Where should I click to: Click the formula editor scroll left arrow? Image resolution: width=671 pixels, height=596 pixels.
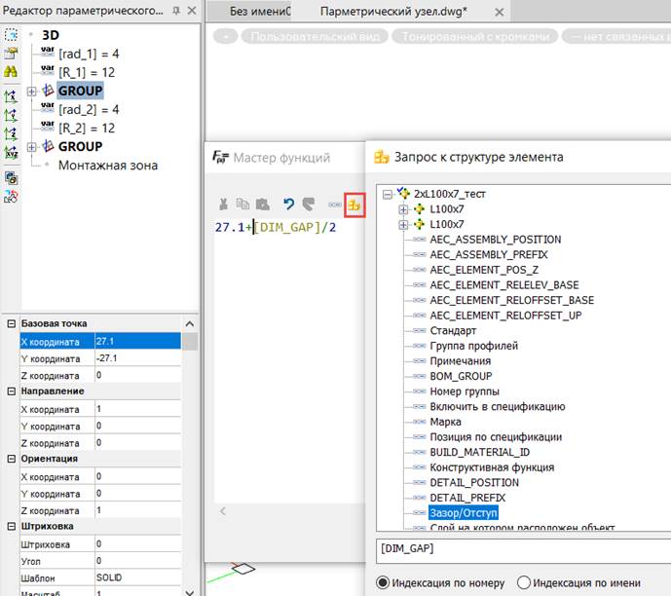(x=222, y=511)
